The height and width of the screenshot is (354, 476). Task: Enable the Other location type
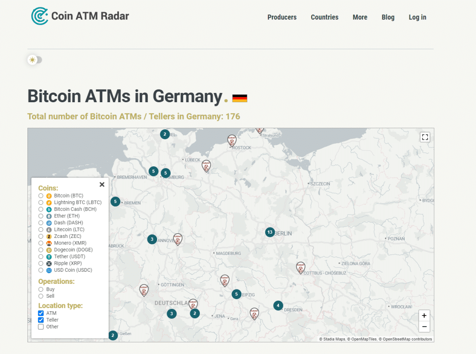click(41, 327)
